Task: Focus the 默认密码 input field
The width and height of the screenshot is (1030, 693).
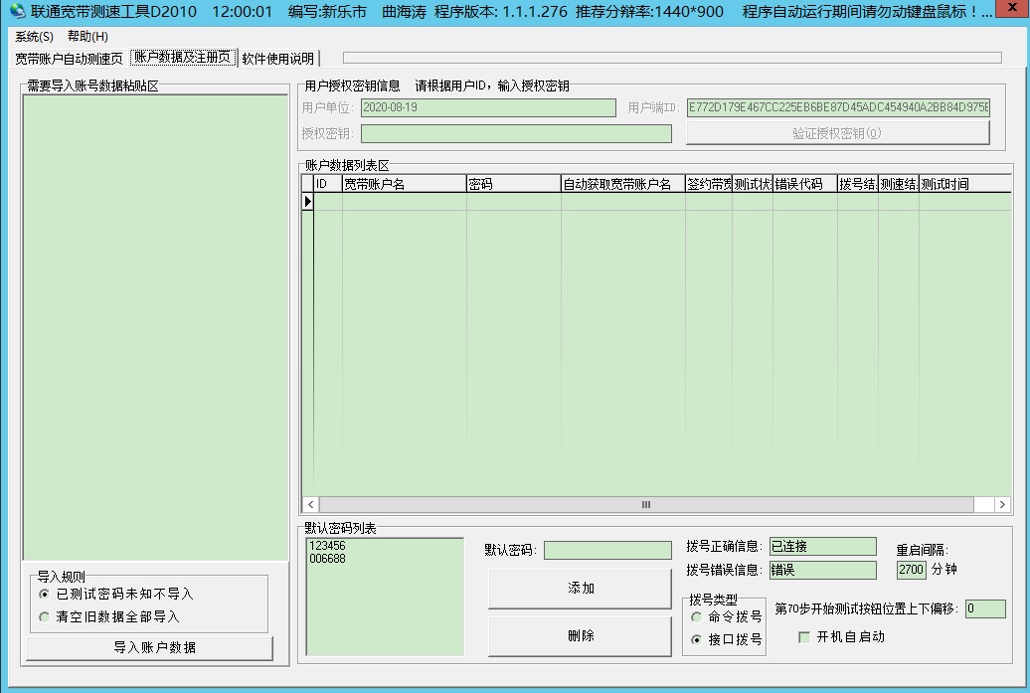Action: (x=607, y=551)
